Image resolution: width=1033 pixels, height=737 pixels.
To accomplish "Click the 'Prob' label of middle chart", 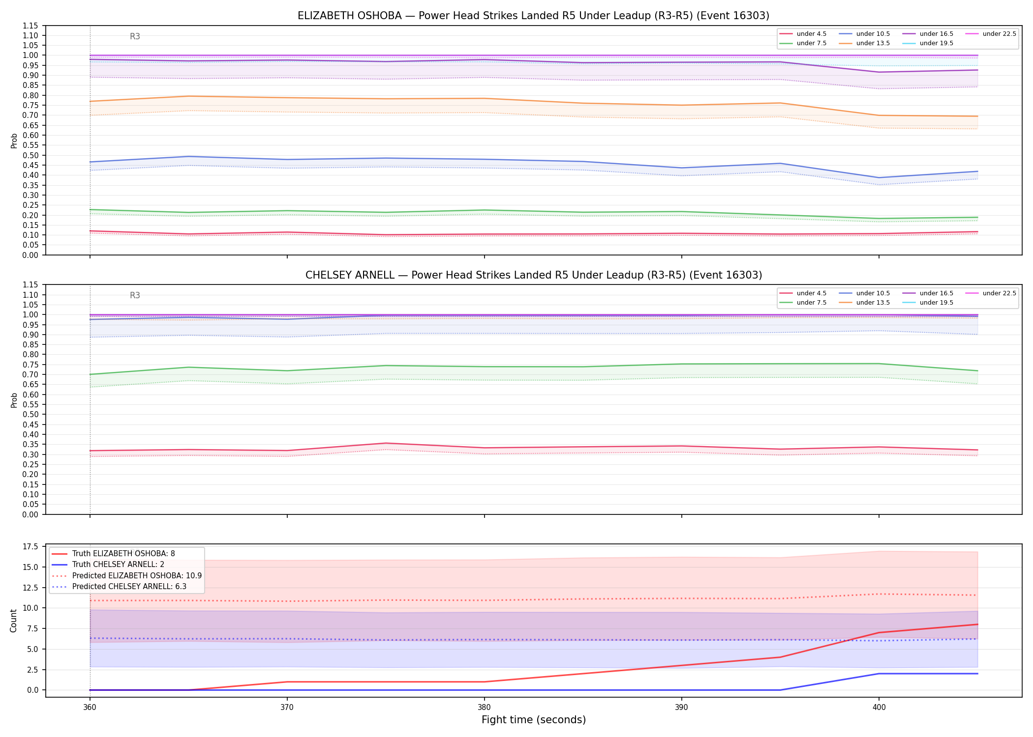I will pyautogui.click(x=14, y=400).
